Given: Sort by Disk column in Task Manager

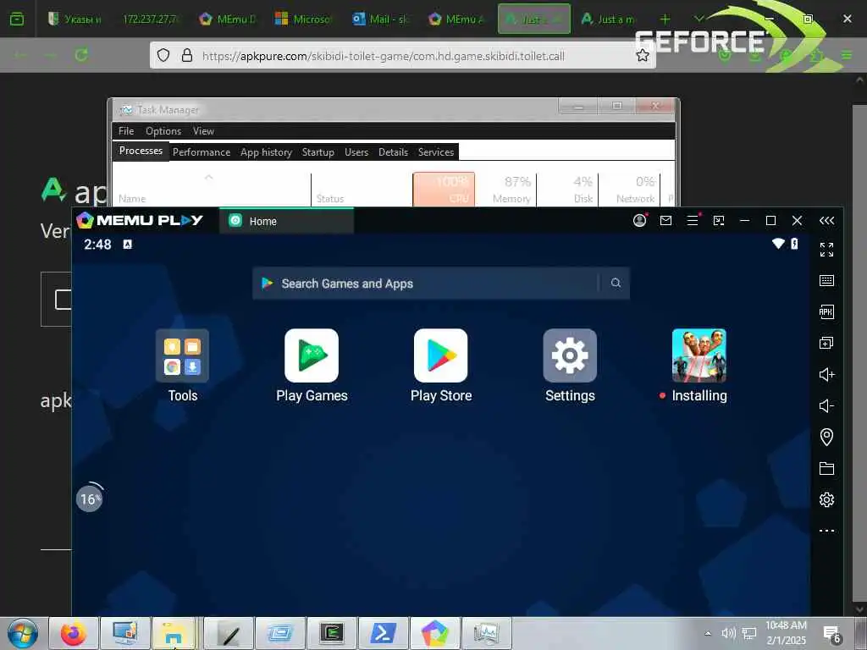Looking at the screenshot, I should pos(568,190).
